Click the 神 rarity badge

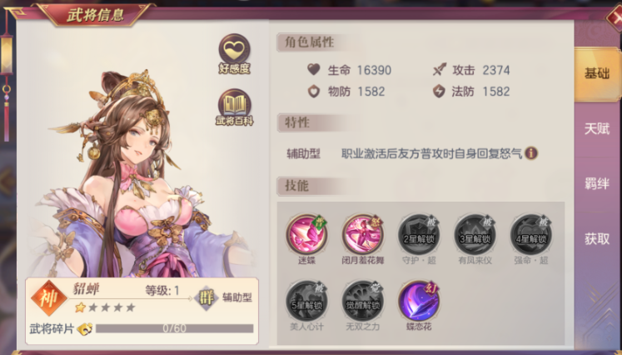click(x=49, y=298)
